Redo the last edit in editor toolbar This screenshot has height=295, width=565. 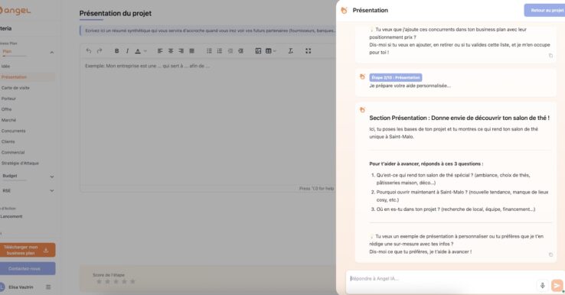click(x=100, y=51)
